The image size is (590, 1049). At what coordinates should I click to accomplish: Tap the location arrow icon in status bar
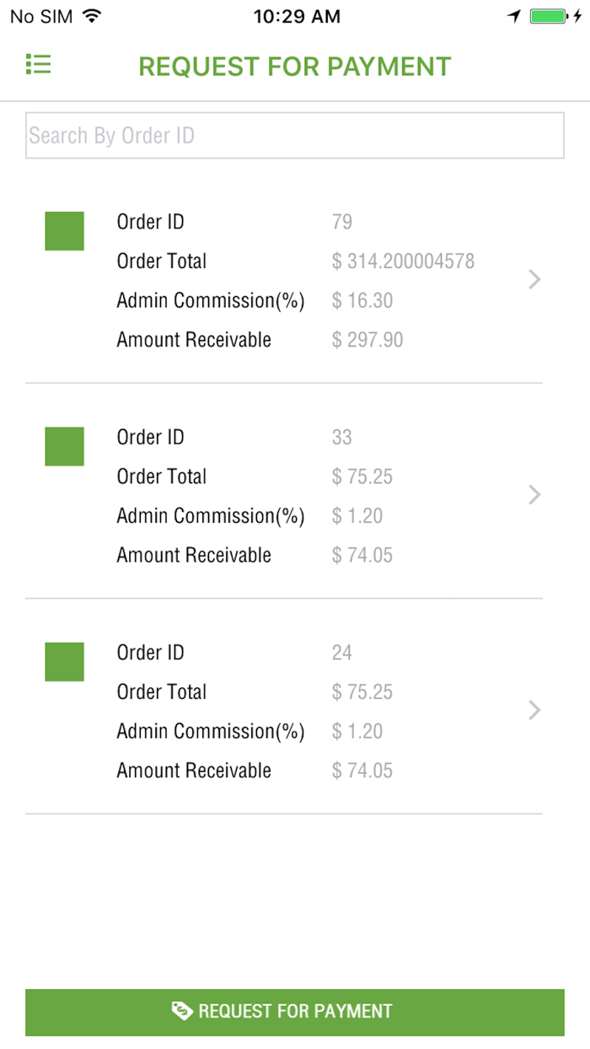click(512, 15)
